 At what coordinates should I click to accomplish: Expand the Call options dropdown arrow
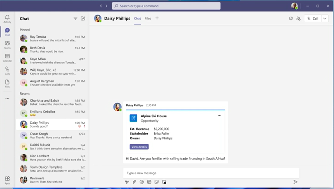pyautogui.click(x=325, y=19)
